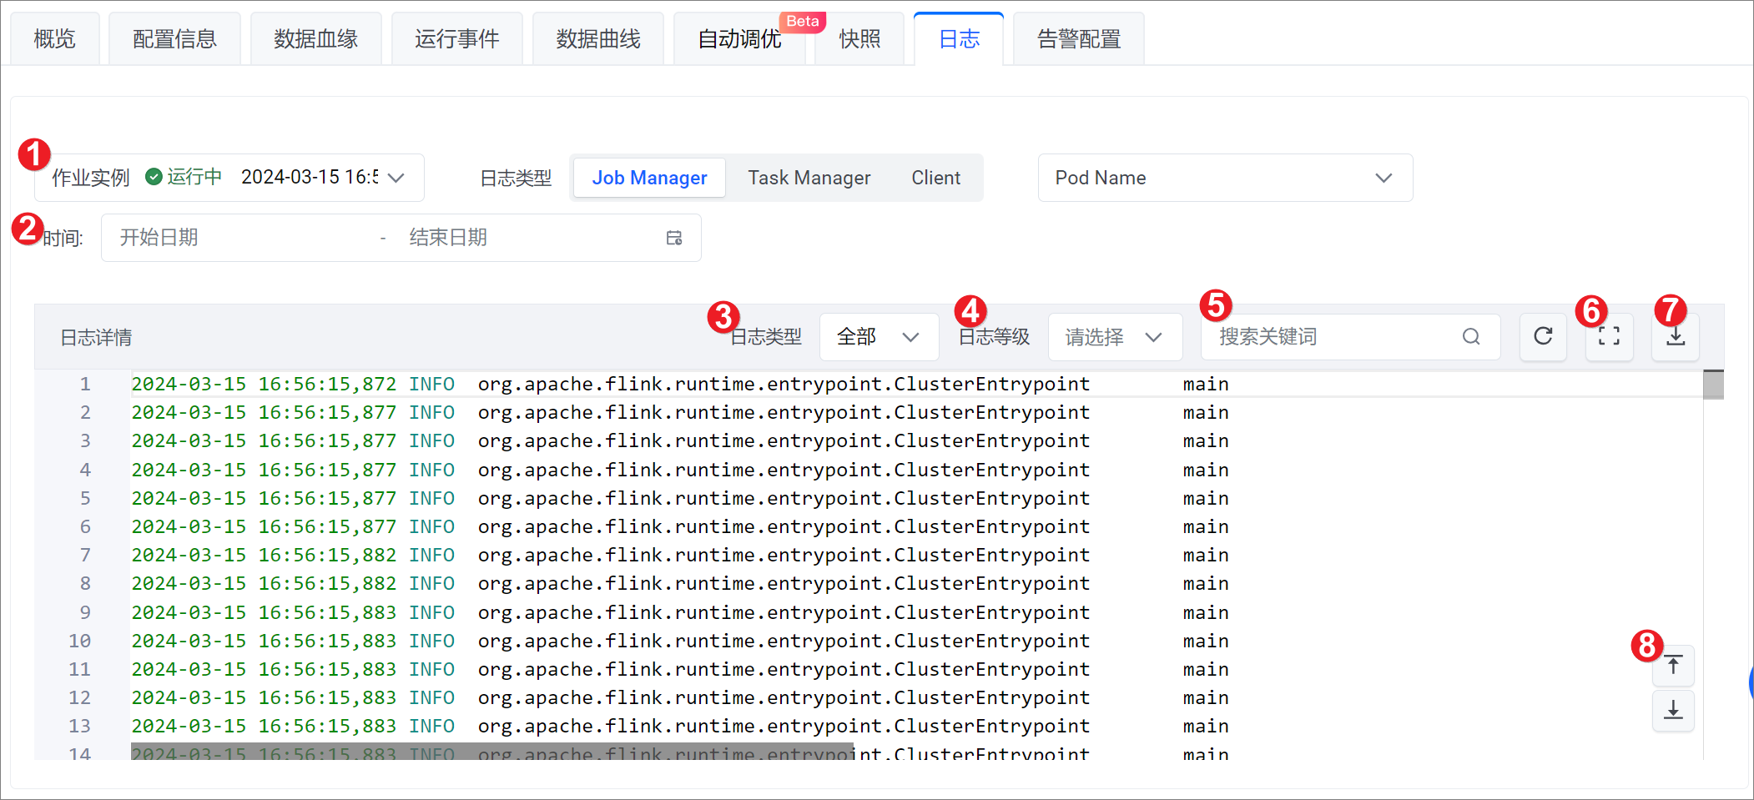Open the 告警配置 tab
The width and height of the screenshot is (1754, 800).
click(1079, 39)
